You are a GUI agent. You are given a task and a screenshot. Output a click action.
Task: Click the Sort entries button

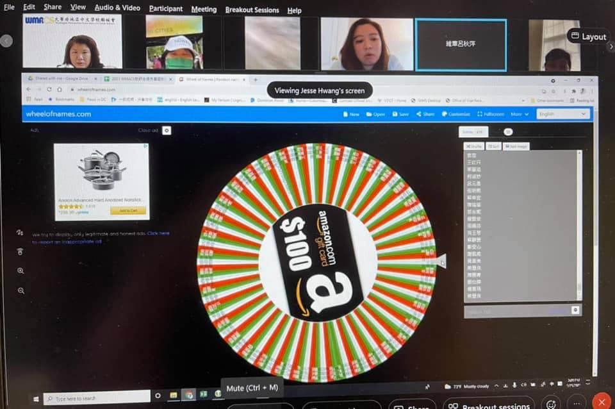coord(493,146)
